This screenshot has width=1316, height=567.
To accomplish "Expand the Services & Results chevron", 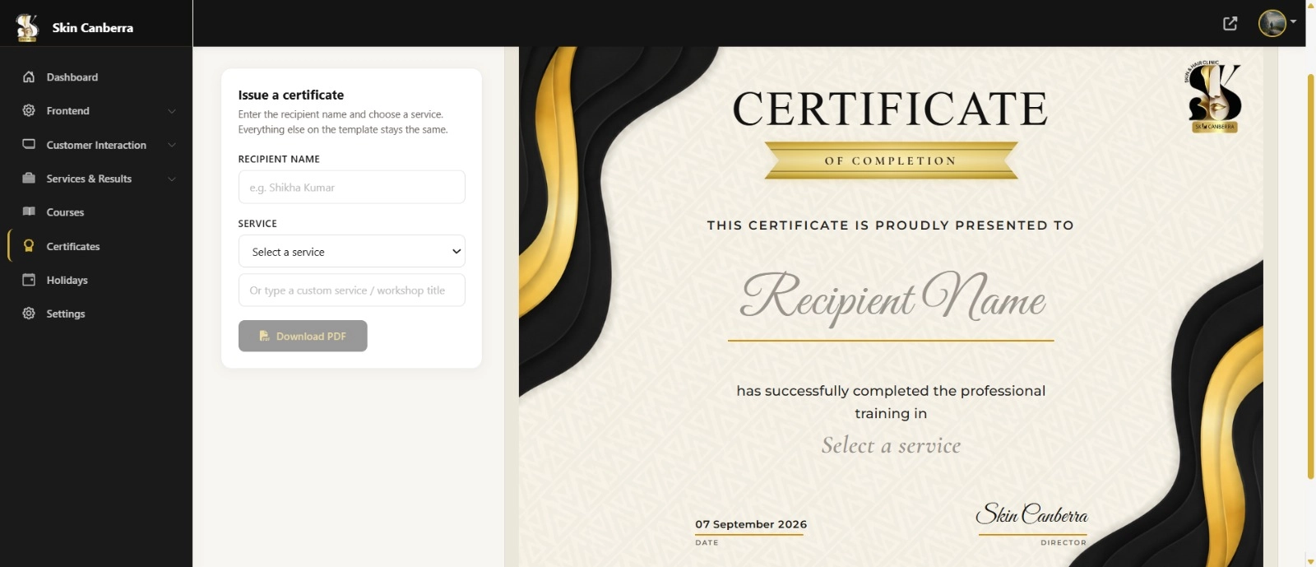I will (x=172, y=179).
